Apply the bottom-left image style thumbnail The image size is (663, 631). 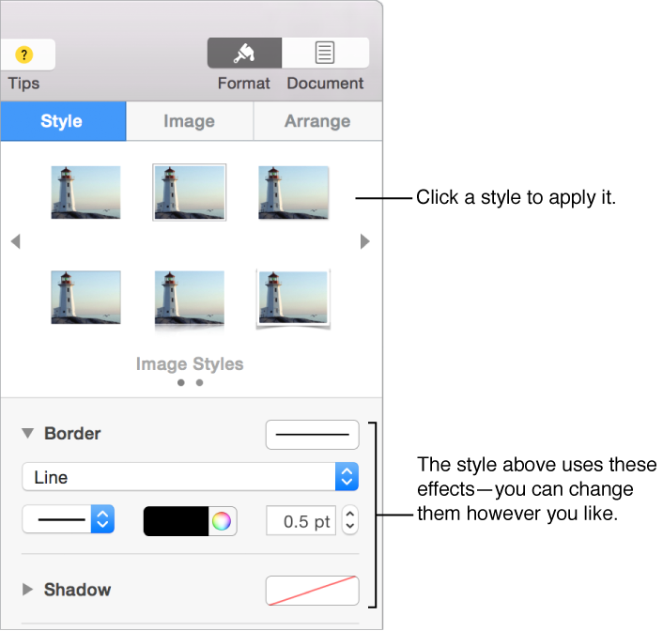point(85,298)
